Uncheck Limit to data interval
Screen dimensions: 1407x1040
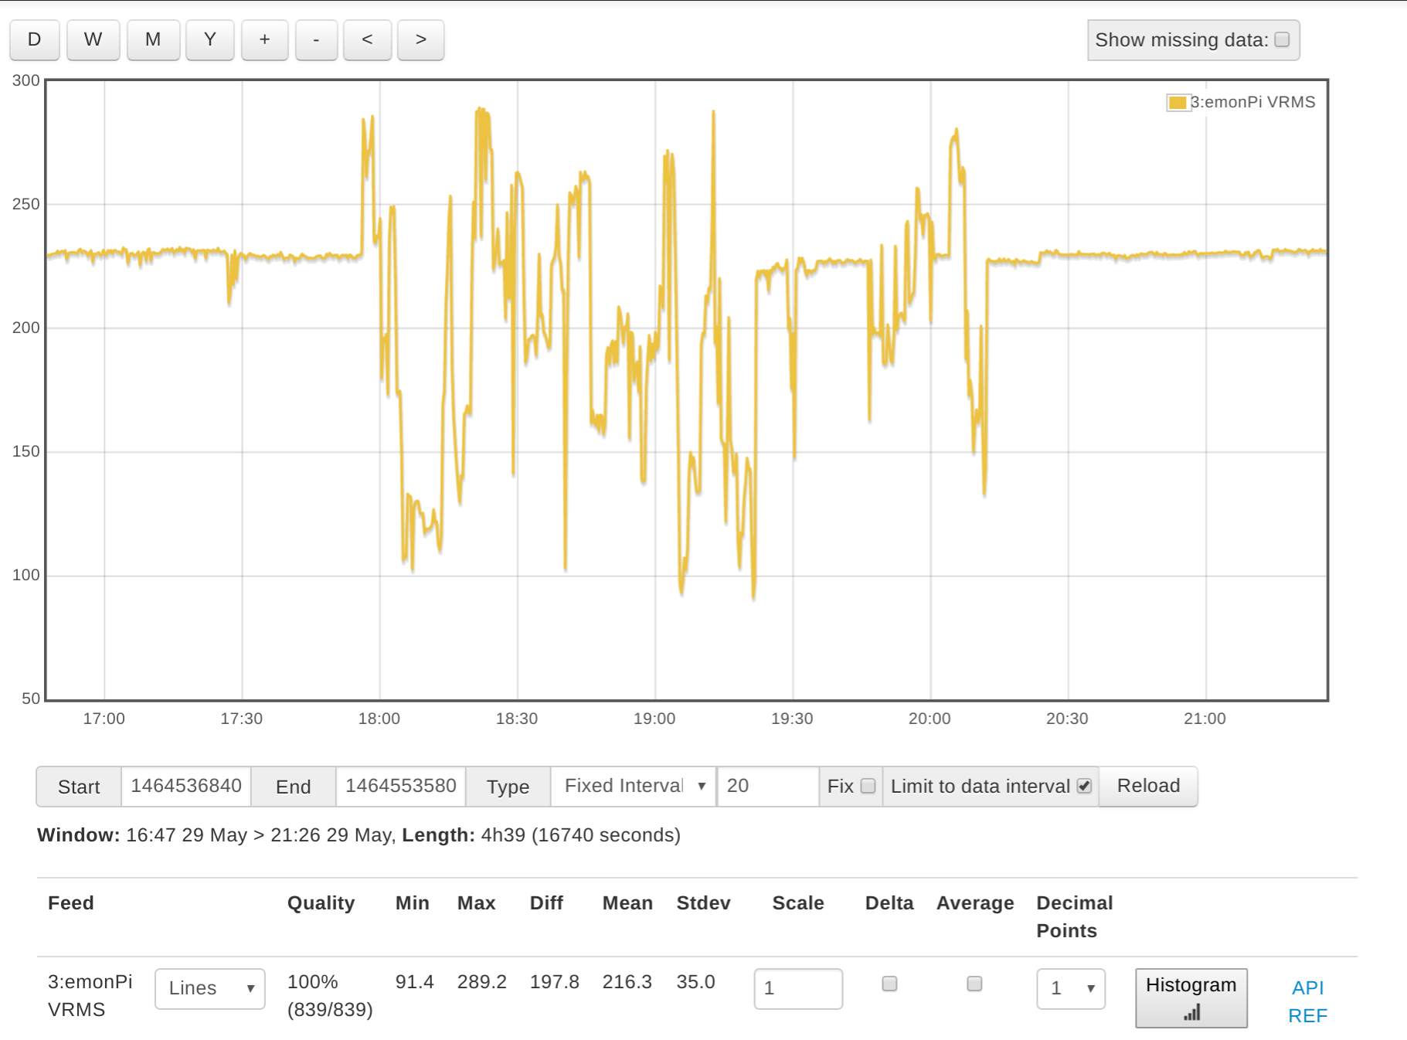[1085, 786]
